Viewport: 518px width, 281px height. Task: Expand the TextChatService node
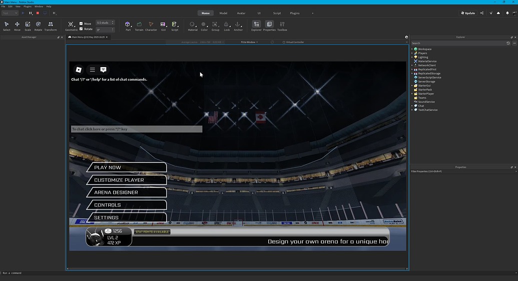(412, 110)
